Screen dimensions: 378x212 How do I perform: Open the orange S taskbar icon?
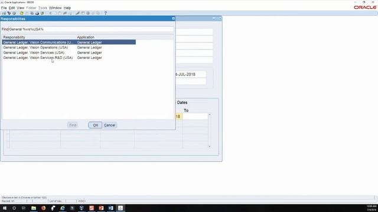point(92,208)
